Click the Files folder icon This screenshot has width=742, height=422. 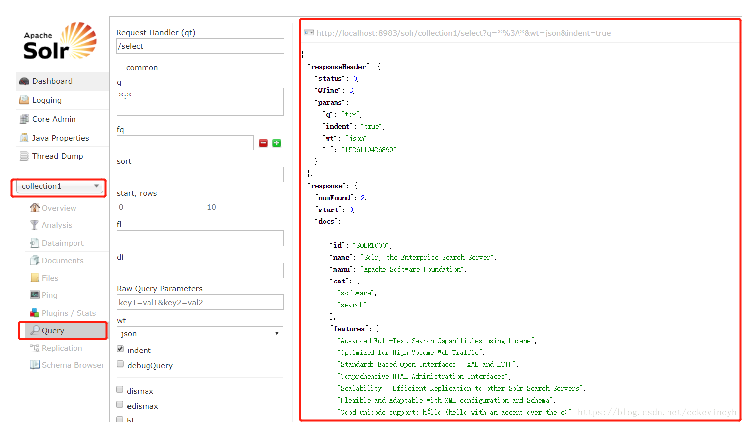[x=35, y=278]
